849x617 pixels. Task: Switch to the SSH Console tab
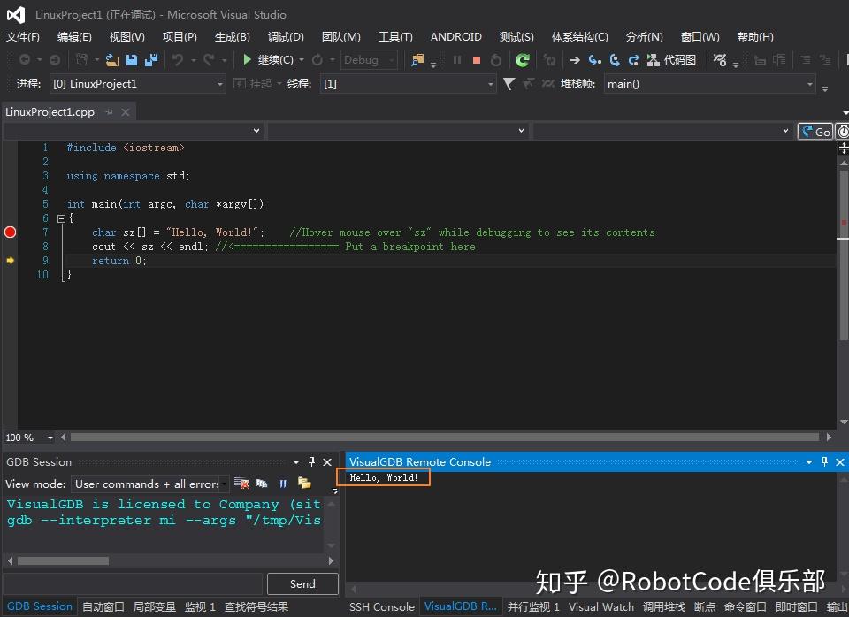click(381, 606)
